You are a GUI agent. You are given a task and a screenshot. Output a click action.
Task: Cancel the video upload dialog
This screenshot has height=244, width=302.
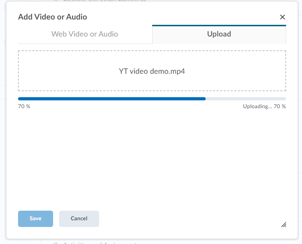[x=79, y=218]
